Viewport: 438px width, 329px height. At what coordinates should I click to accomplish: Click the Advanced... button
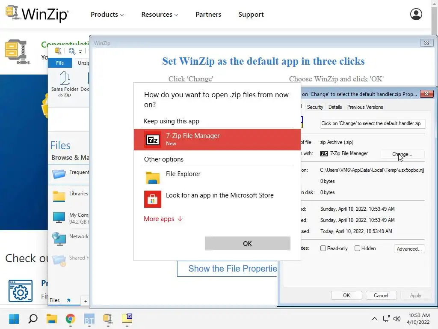(409, 249)
